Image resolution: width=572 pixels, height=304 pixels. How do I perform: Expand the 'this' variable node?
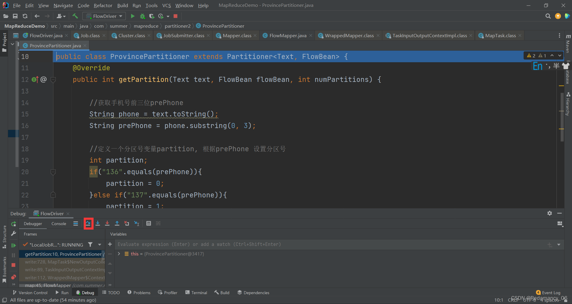119,254
